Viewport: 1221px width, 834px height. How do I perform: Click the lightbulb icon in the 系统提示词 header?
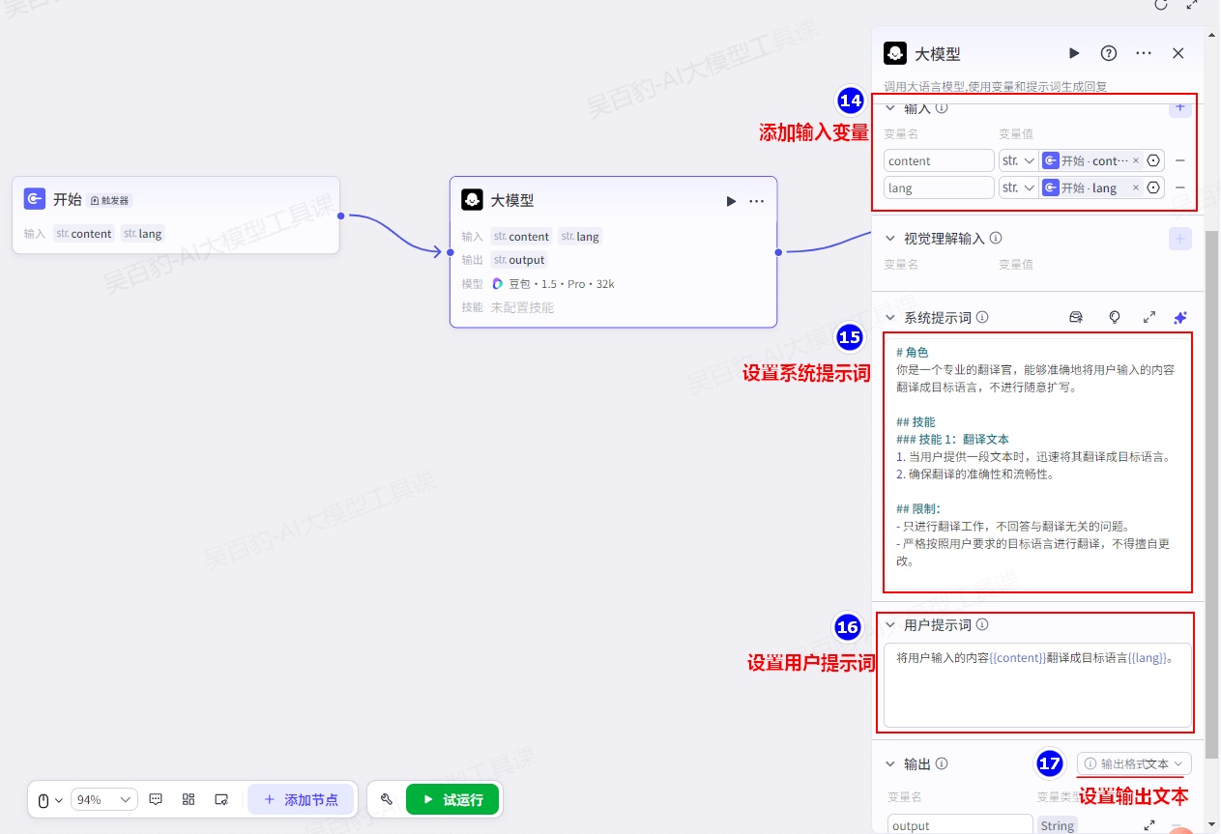pos(1114,317)
